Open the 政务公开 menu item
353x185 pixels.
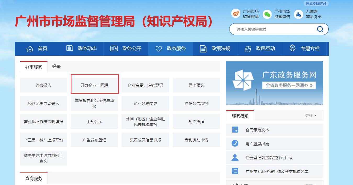pyautogui.click(x=126, y=49)
